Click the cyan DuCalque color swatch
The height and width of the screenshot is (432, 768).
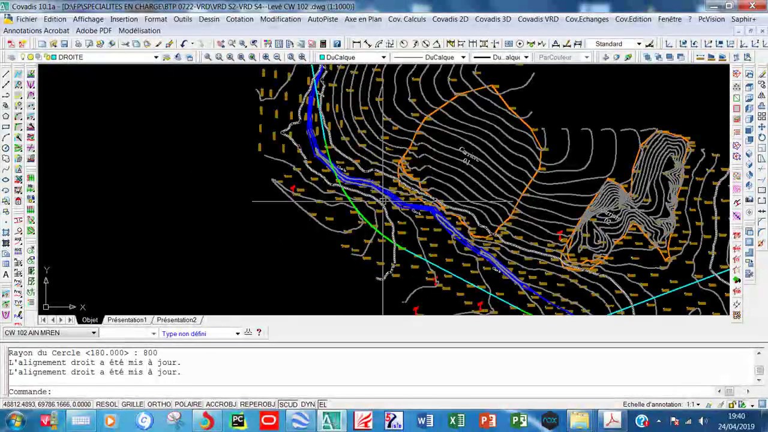(x=322, y=58)
